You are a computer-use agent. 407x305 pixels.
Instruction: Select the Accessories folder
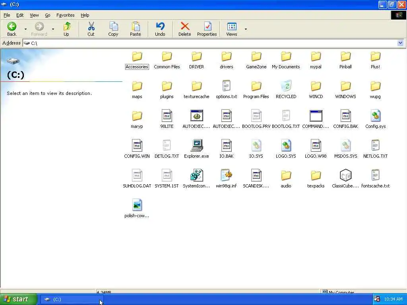click(x=137, y=60)
